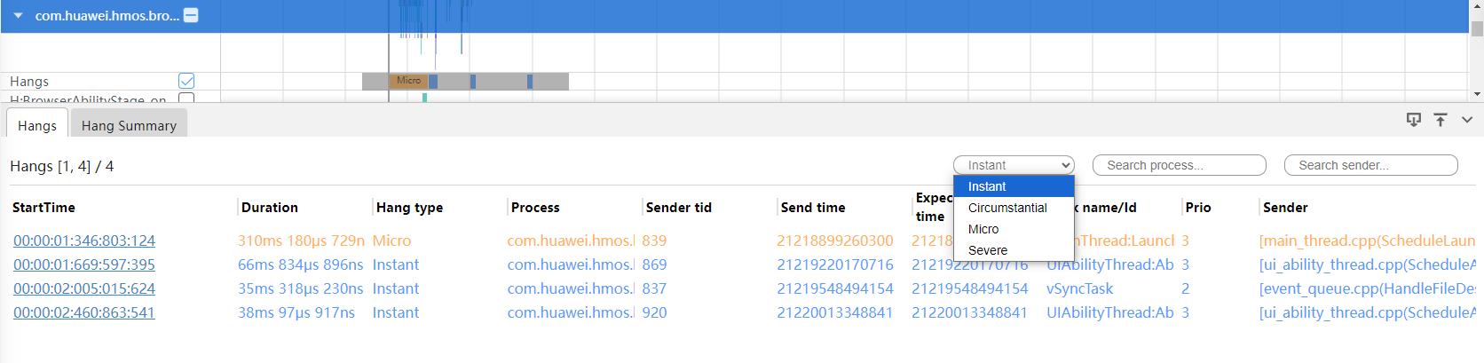Click the Search process input field
The image size is (1484, 363).
click(x=1179, y=165)
